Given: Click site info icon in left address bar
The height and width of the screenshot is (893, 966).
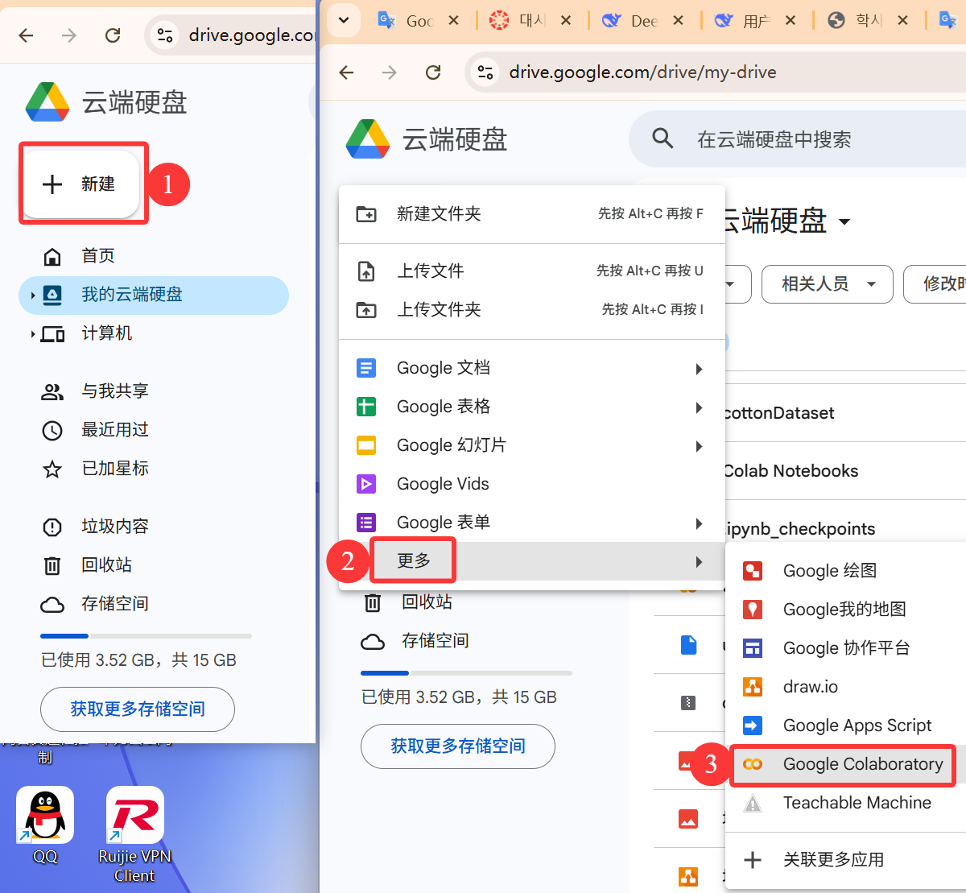Looking at the screenshot, I should pos(165,35).
